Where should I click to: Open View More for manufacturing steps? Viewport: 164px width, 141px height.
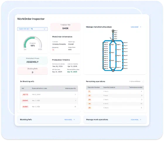134,27
